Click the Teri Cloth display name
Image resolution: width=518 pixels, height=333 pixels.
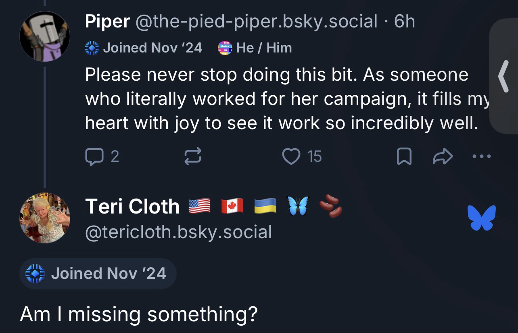pyautogui.click(x=132, y=207)
